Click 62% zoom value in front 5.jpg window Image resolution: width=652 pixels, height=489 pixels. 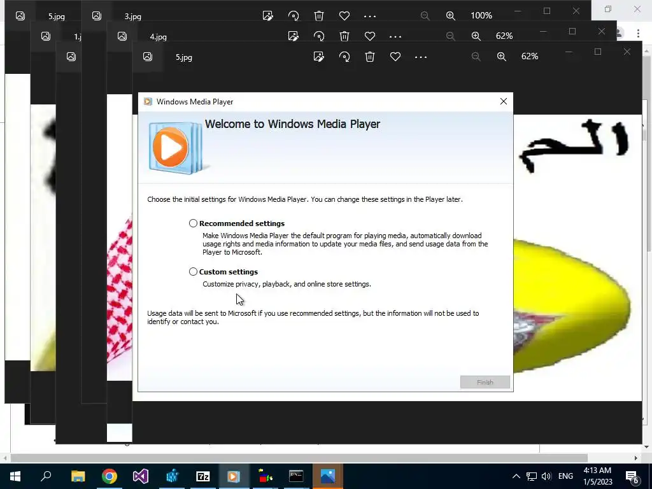[530, 56]
